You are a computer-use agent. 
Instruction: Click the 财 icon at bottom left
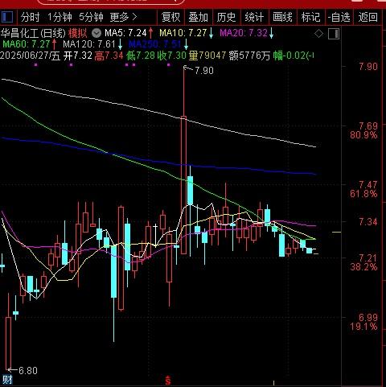click(7, 380)
